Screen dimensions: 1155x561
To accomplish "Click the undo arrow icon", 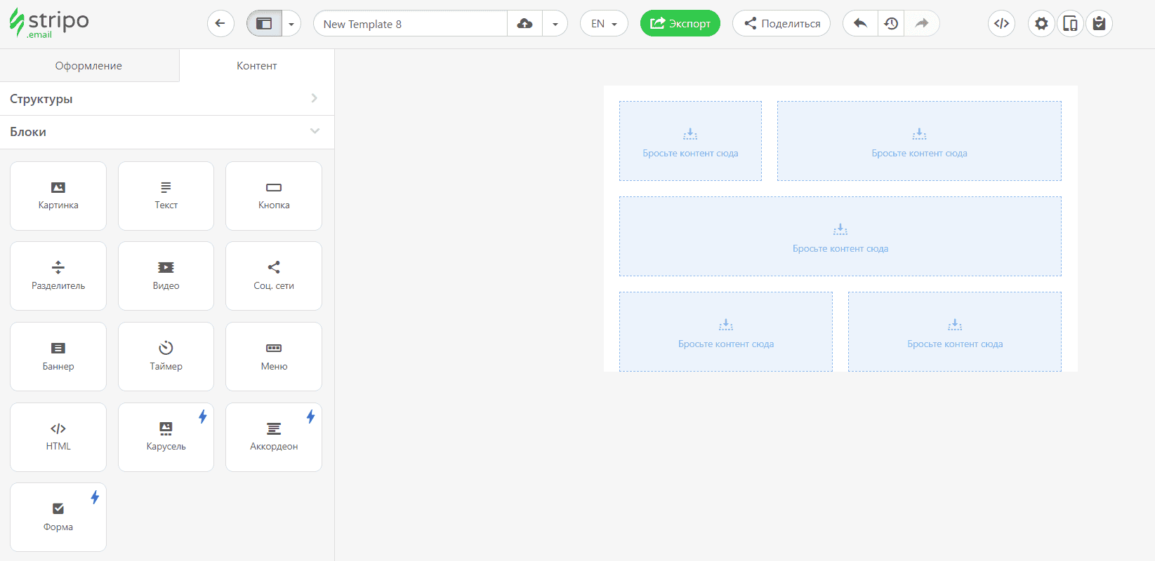I will pos(860,23).
